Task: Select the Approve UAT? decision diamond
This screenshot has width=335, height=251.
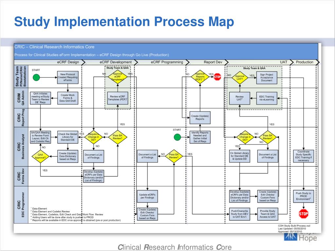Action: point(239,77)
